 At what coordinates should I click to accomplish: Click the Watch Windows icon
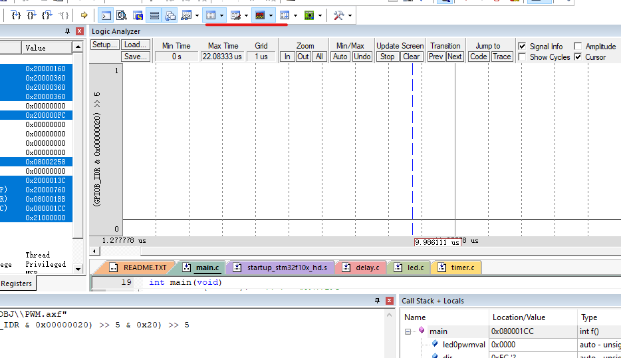[x=186, y=15]
